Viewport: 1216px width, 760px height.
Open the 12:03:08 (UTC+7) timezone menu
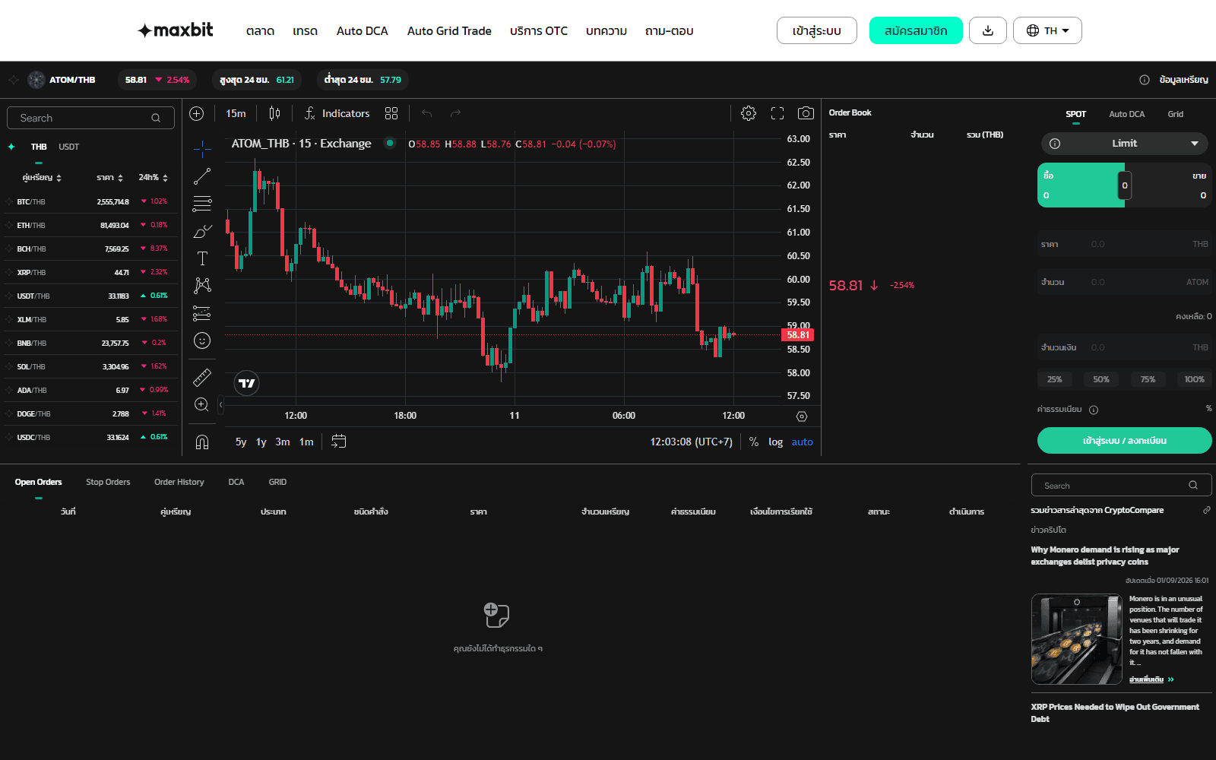click(x=691, y=442)
